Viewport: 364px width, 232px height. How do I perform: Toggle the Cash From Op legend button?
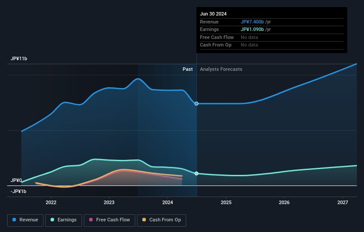pos(161,220)
